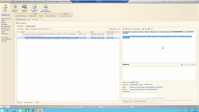
Task: Open Поиск документов in the left navigation
Action: tap(6, 39)
